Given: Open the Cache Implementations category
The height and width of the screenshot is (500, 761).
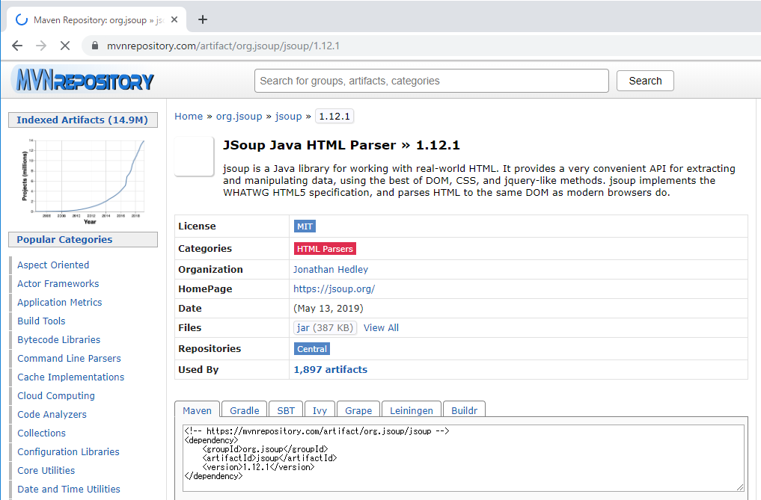Looking at the screenshot, I should (71, 377).
